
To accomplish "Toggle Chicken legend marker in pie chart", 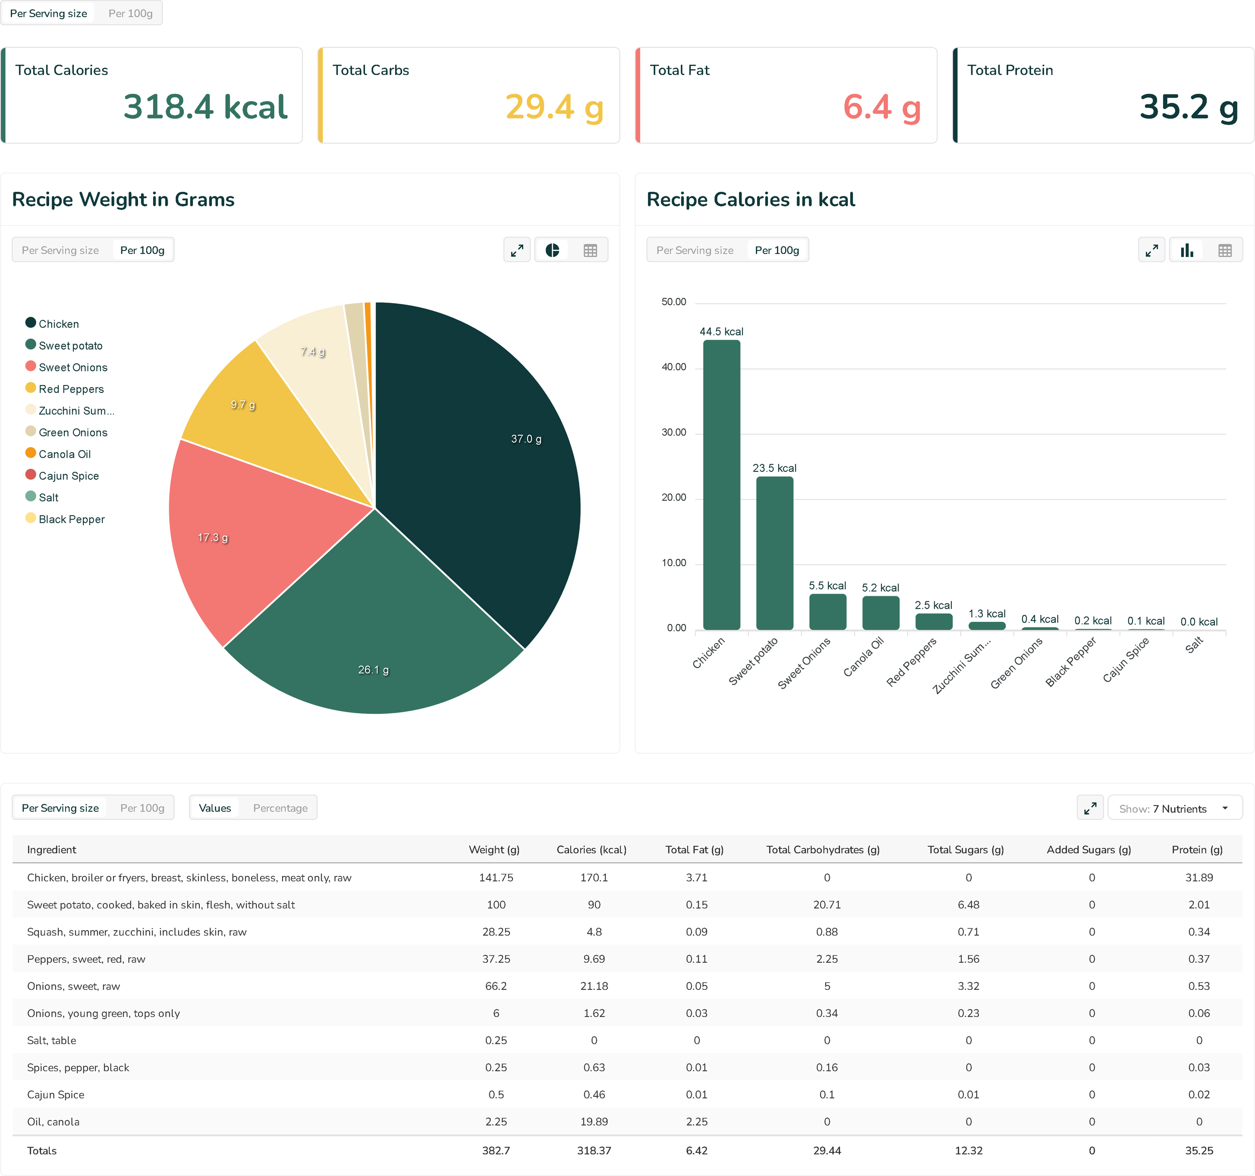I will [x=30, y=323].
